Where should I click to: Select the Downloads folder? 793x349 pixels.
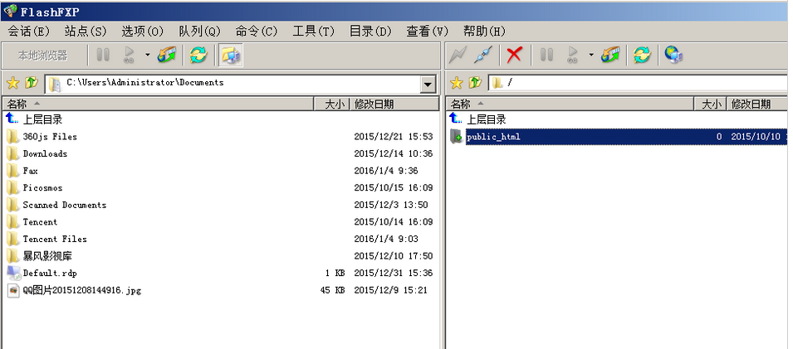point(45,153)
